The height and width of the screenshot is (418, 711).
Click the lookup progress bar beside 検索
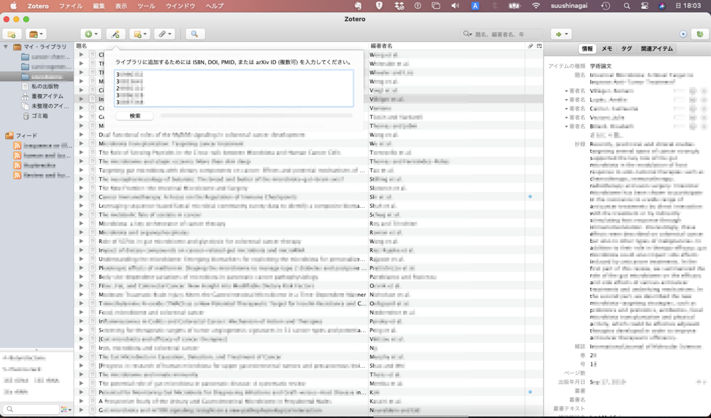[x=256, y=115]
